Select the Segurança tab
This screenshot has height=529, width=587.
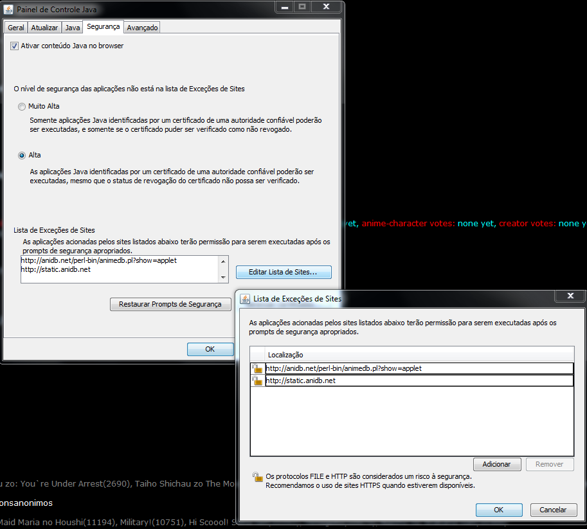pos(103,26)
